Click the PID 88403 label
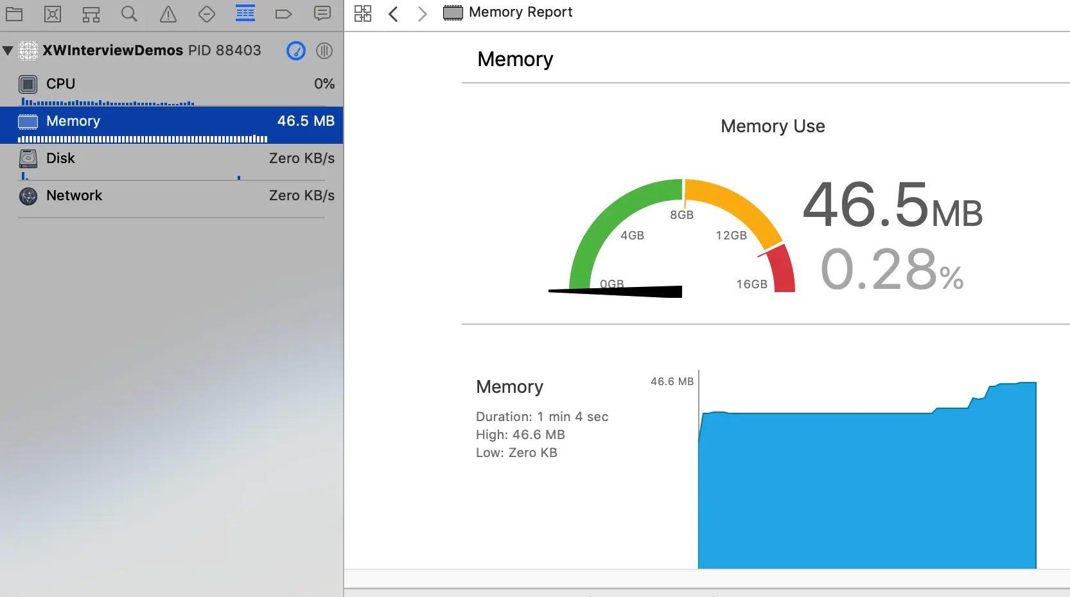This screenshot has width=1070, height=597. tap(225, 51)
